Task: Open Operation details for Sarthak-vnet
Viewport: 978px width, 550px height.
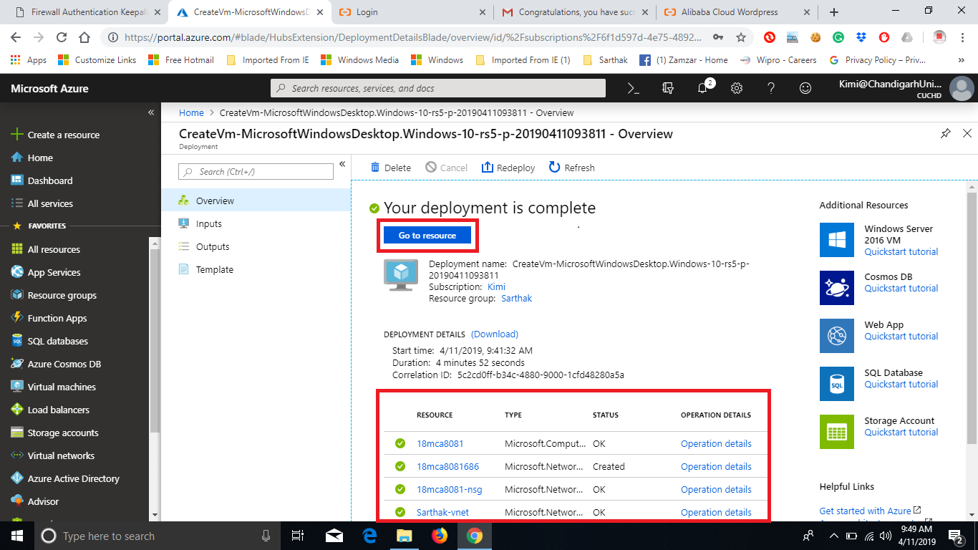Action: coord(716,512)
